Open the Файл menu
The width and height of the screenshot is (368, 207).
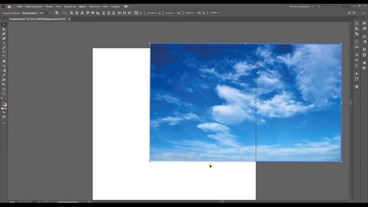[20, 6]
